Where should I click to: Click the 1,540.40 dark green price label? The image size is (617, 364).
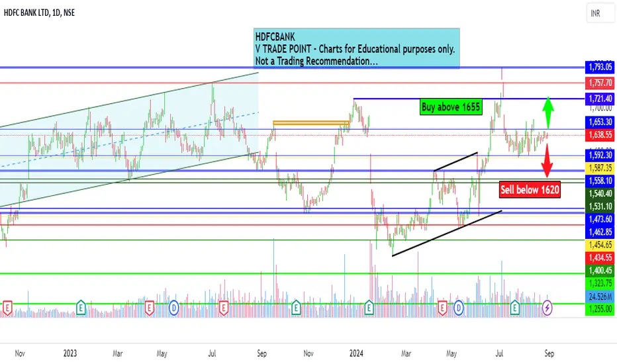click(600, 194)
